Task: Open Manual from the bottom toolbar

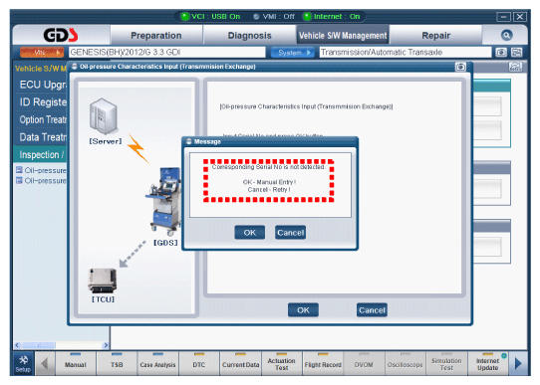Action: tap(76, 364)
